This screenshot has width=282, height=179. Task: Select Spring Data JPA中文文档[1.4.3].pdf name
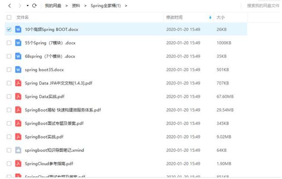pos(59,83)
